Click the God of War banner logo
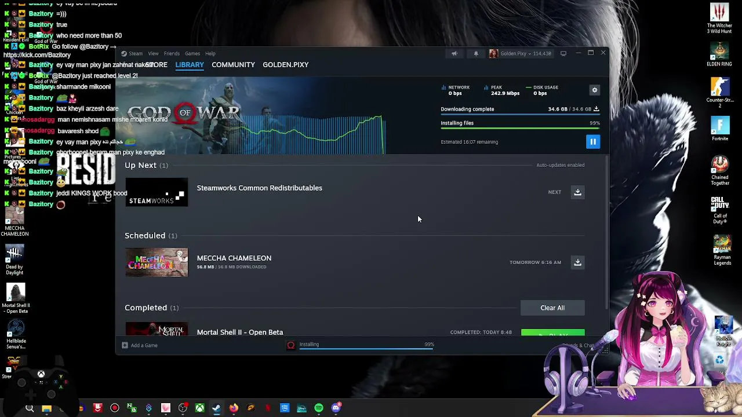The width and height of the screenshot is (742, 417). pos(183,112)
